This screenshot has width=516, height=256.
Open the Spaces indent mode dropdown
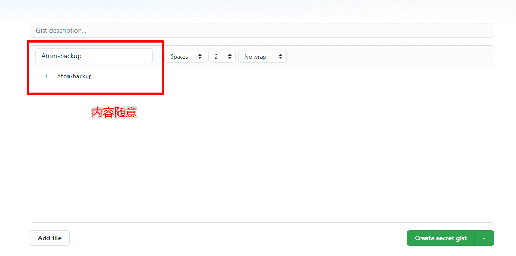[185, 57]
